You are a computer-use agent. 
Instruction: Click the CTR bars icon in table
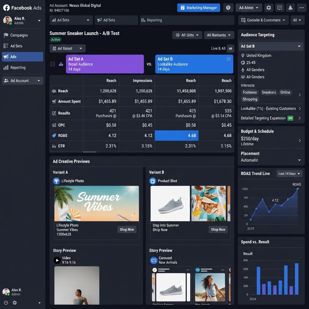pos(54,146)
